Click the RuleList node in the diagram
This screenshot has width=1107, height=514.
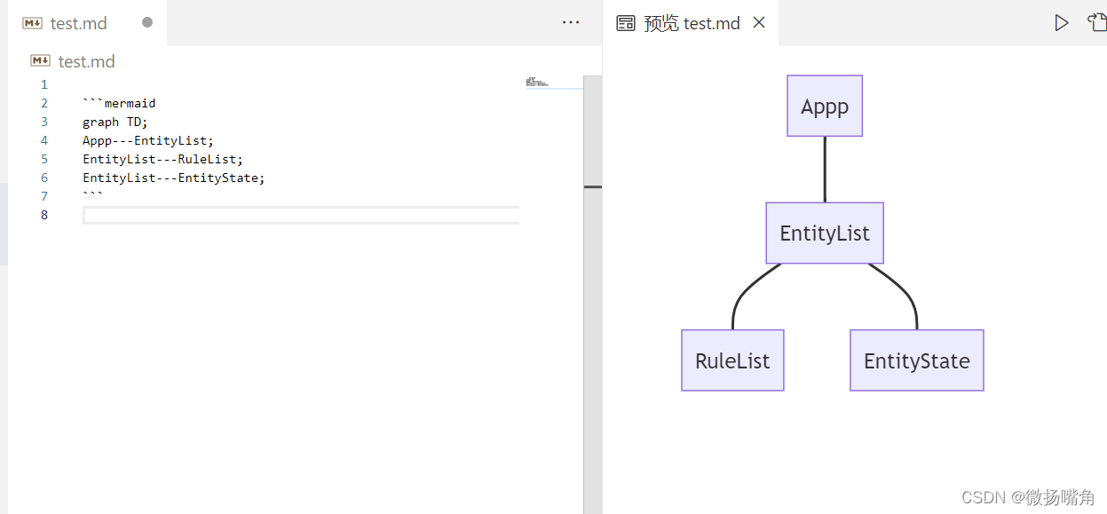point(732,360)
